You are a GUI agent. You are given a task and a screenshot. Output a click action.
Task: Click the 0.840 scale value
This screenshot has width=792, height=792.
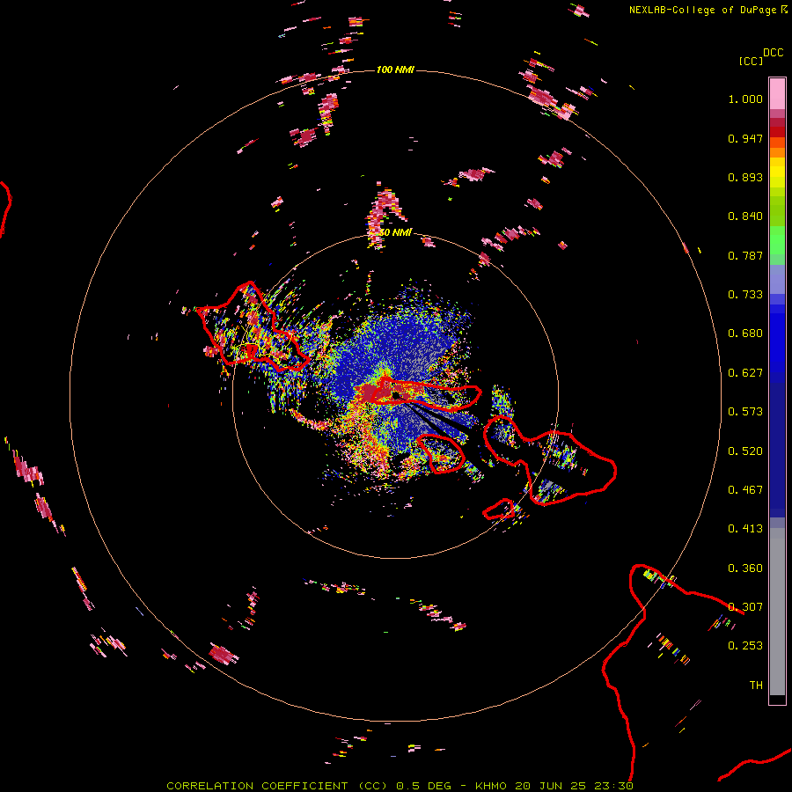745,216
